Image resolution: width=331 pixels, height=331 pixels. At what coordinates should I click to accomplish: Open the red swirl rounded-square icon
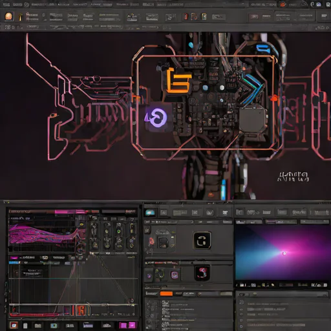point(202,273)
